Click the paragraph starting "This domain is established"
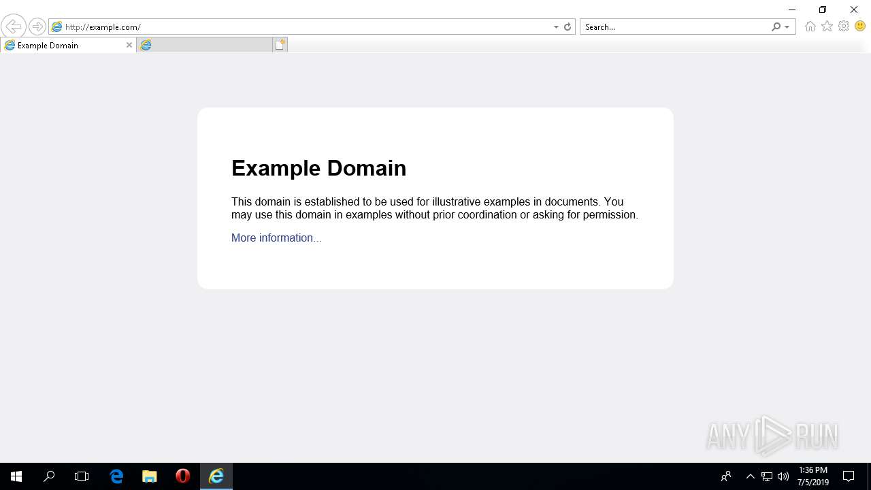 click(x=435, y=208)
